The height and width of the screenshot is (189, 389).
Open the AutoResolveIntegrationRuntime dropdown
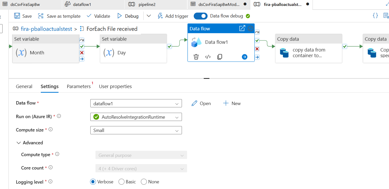[x=136, y=117]
